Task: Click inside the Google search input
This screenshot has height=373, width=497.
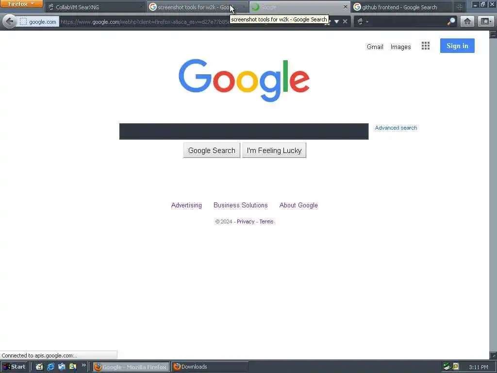Action: [x=244, y=131]
